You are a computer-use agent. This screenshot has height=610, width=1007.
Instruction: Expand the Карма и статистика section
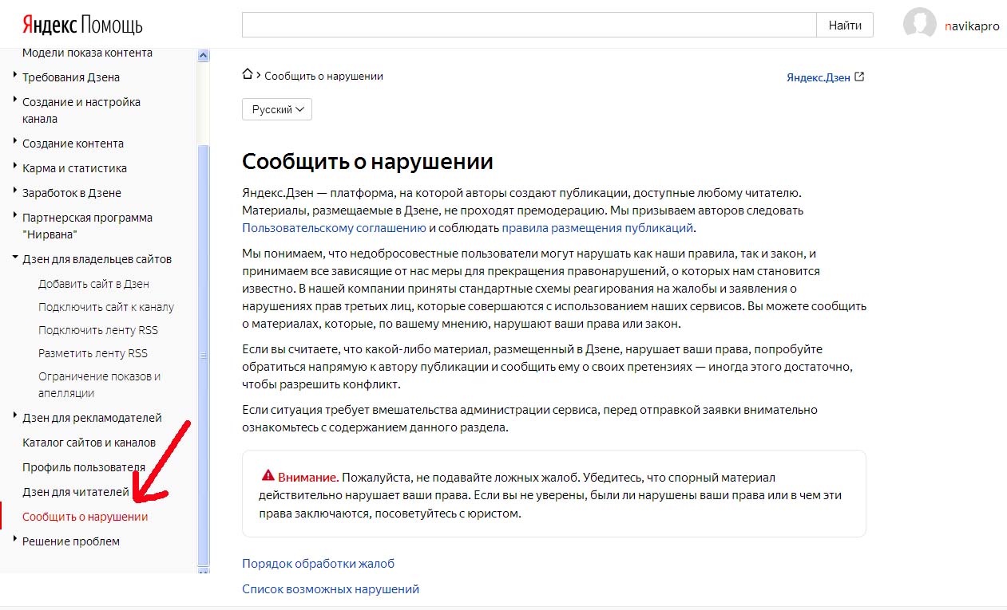(x=74, y=168)
